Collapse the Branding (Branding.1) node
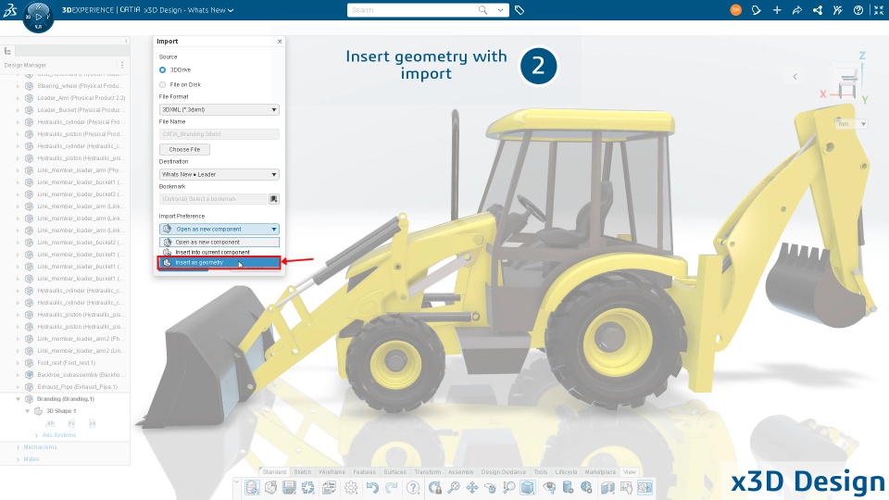Image resolution: width=889 pixels, height=500 pixels. click(18, 399)
